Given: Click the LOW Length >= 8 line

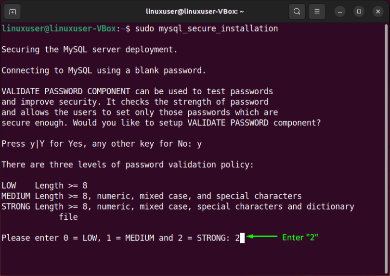Looking at the screenshot, I should click(44, 186).
